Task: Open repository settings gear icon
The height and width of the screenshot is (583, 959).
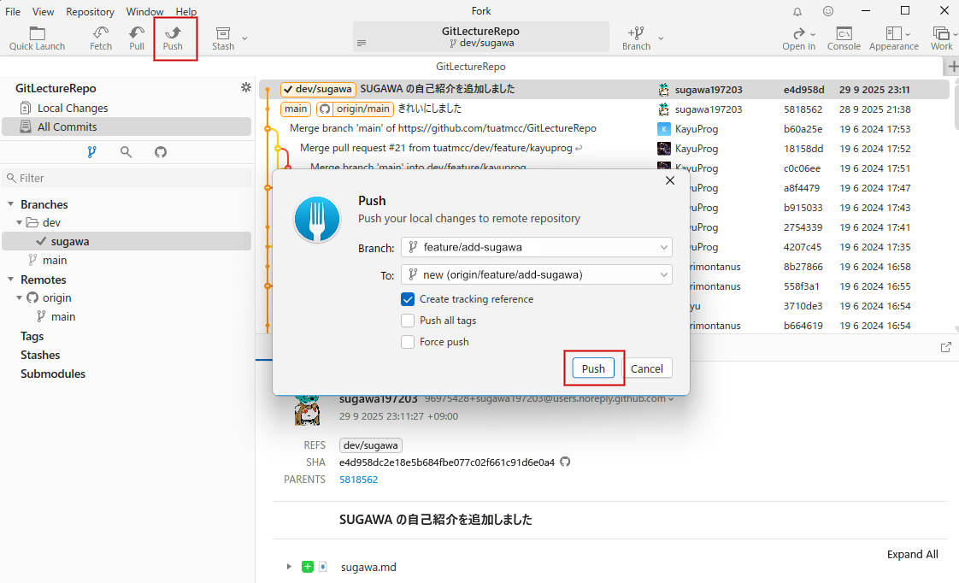Action: tap(246, 88)
